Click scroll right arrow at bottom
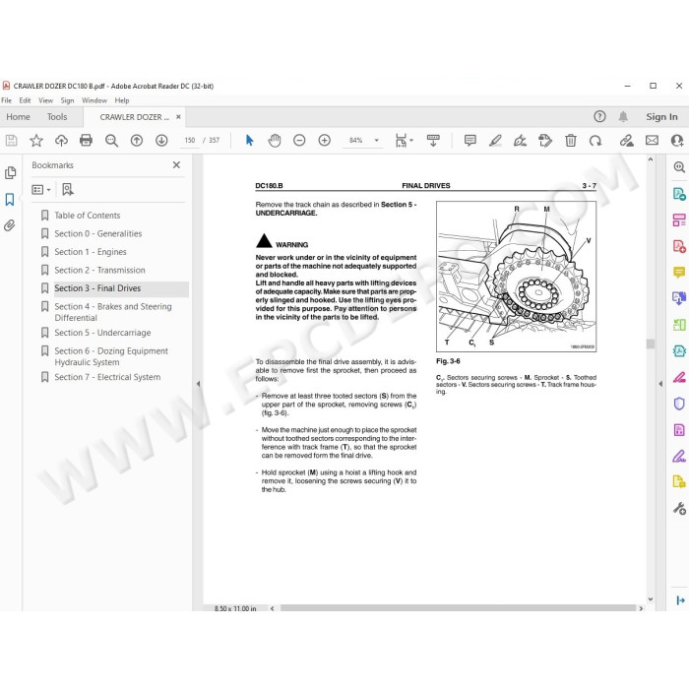Viewport: 689px width, 689px height. point(641,608)
